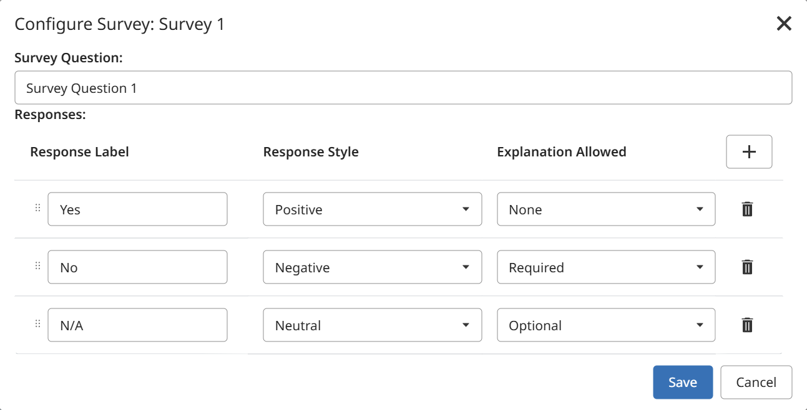Expand the Required explanation allowed dropdown
Viewport: 807px width, 410px height.
tap(605, 267)
